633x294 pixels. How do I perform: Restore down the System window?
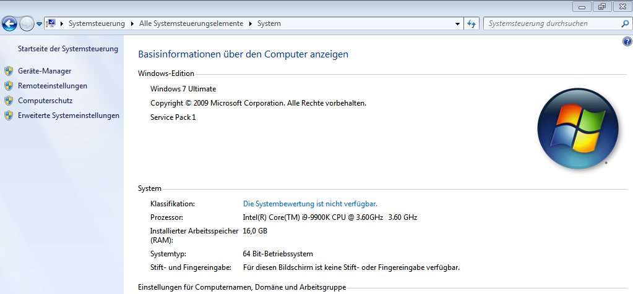(602, 7)
